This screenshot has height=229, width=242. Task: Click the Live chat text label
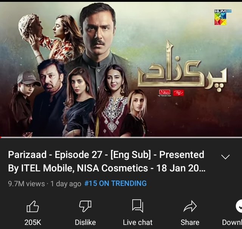138,222
